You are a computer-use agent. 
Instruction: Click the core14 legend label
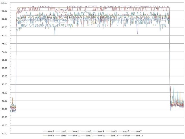[x=127, y=135]
